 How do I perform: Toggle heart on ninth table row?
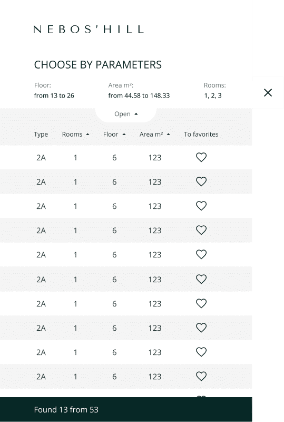tap(201, 352)
